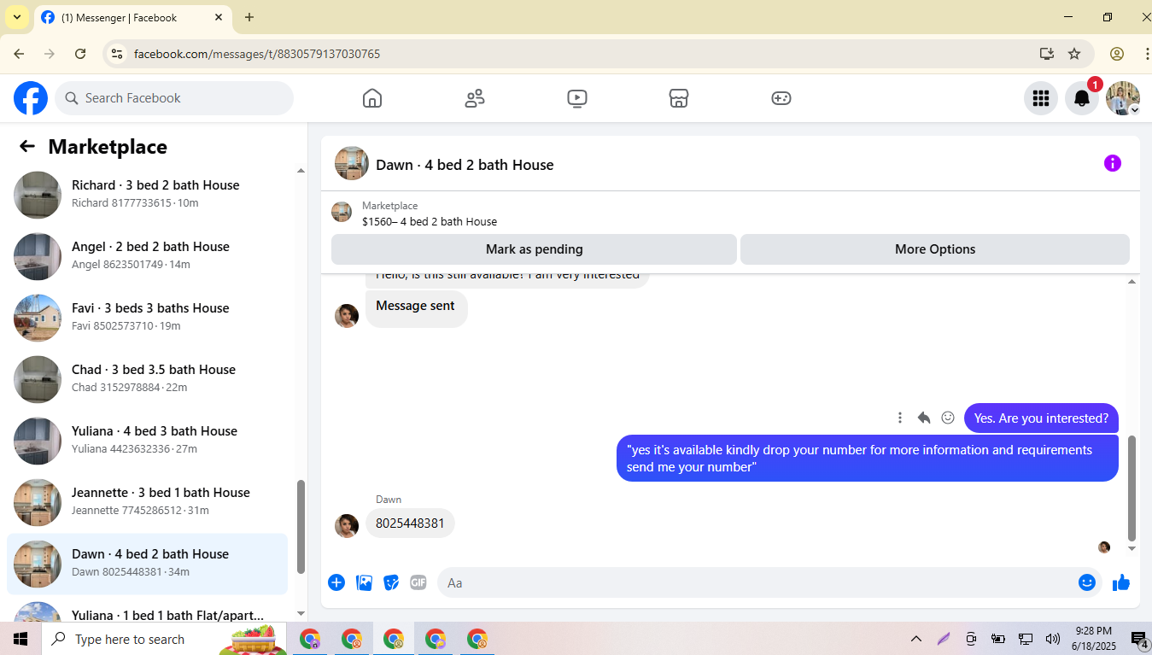Select the Messenger | Facebook browser tab
This screenshot has height=655, width=1152.
(132, 17)
